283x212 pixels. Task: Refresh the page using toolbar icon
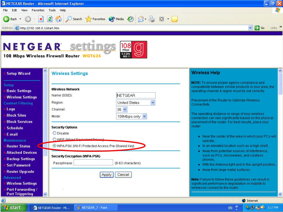50,19
